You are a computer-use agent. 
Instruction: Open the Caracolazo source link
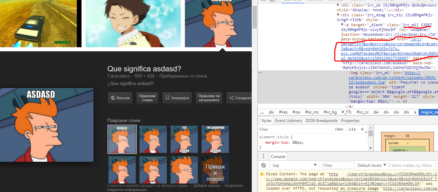(119, 76)
